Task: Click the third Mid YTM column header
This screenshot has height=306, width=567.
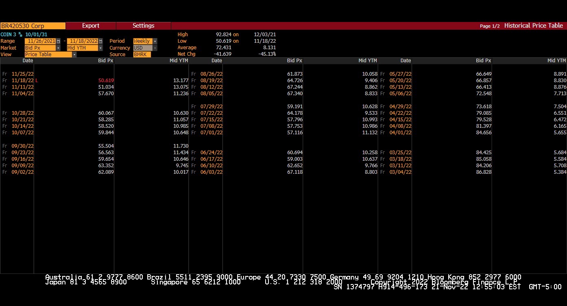Action: coord(556,61)
